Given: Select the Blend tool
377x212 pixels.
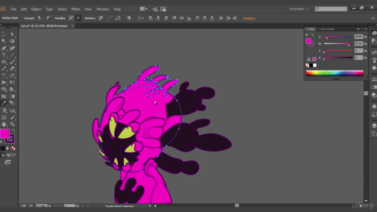Looking at the screenshot, I should [12, 103].
